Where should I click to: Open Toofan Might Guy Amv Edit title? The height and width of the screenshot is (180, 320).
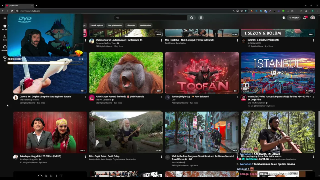[190, 97]
